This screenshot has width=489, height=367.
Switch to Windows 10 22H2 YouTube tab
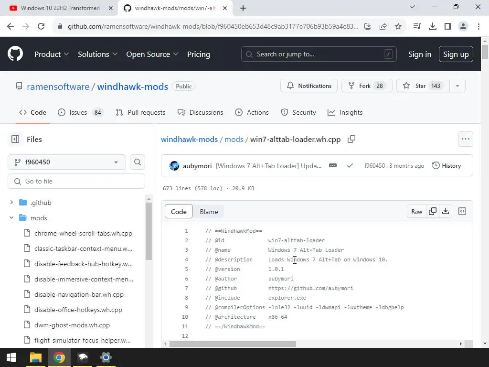coord(59,8)
